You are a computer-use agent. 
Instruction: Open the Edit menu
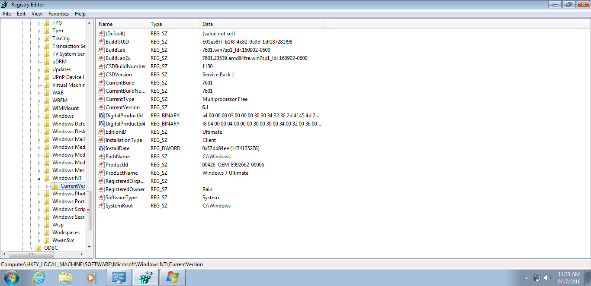click(21, 14)
